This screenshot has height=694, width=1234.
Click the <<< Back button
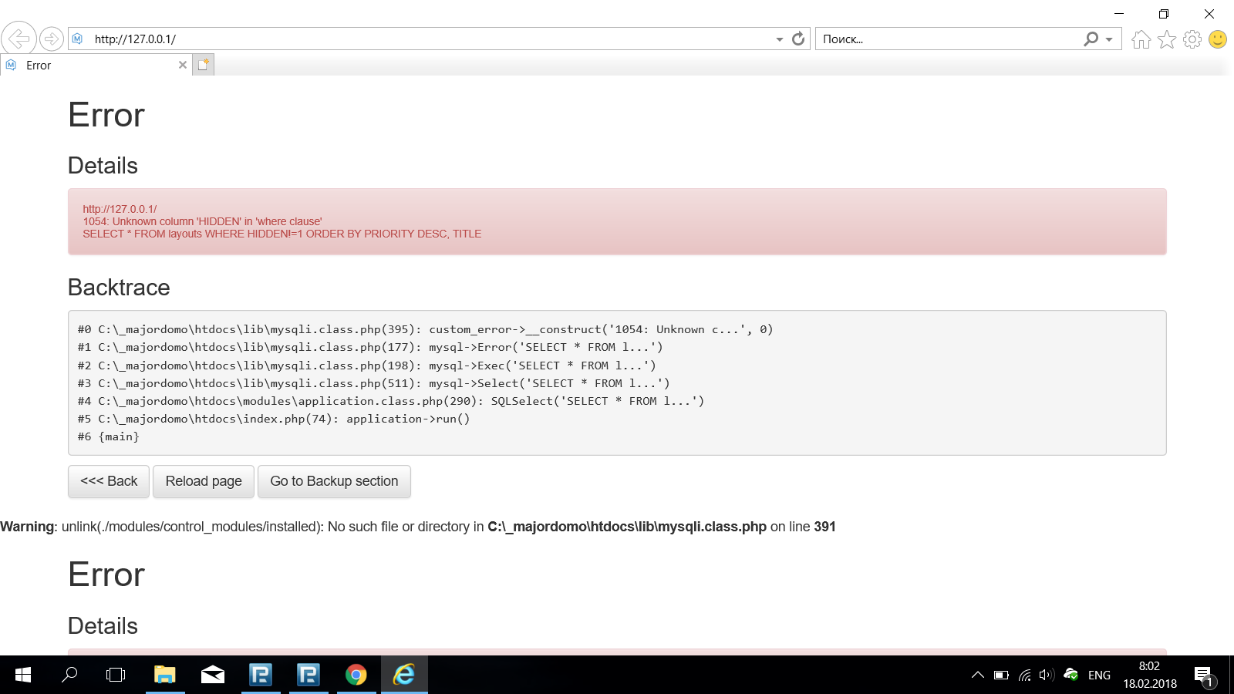click(109, 481)
